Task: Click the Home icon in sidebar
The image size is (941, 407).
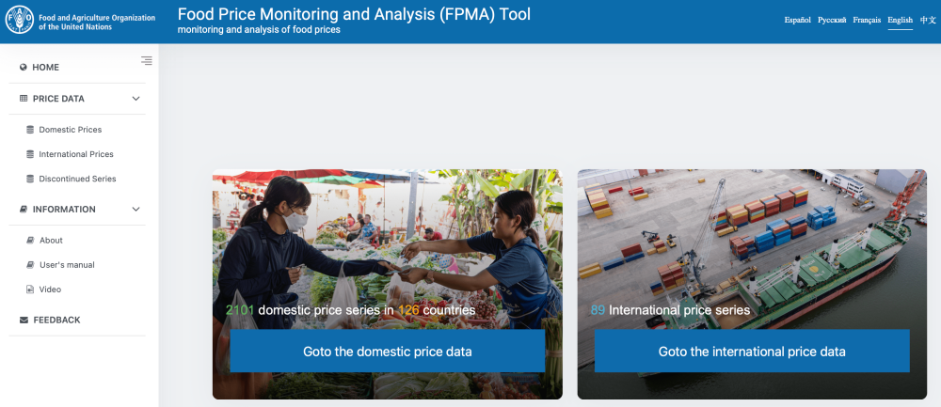Action: tap(24, 68)
